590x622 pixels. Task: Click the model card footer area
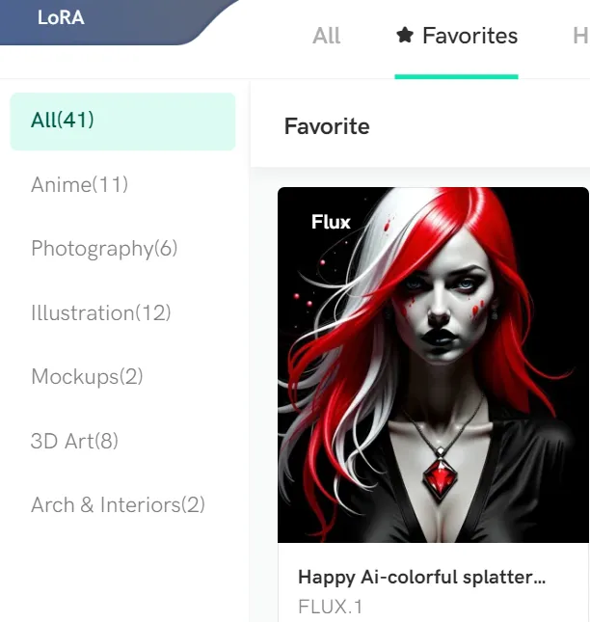434,582
